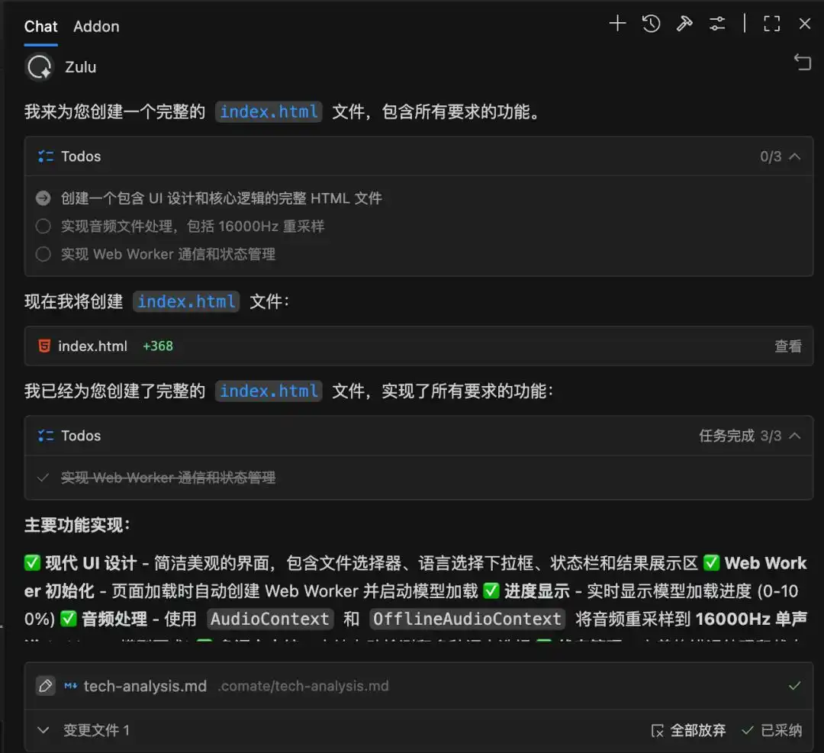824x753 pixels.
Task: Open index.html via the 查看 link
Action: pyautogui.click(x=787, y=346)
